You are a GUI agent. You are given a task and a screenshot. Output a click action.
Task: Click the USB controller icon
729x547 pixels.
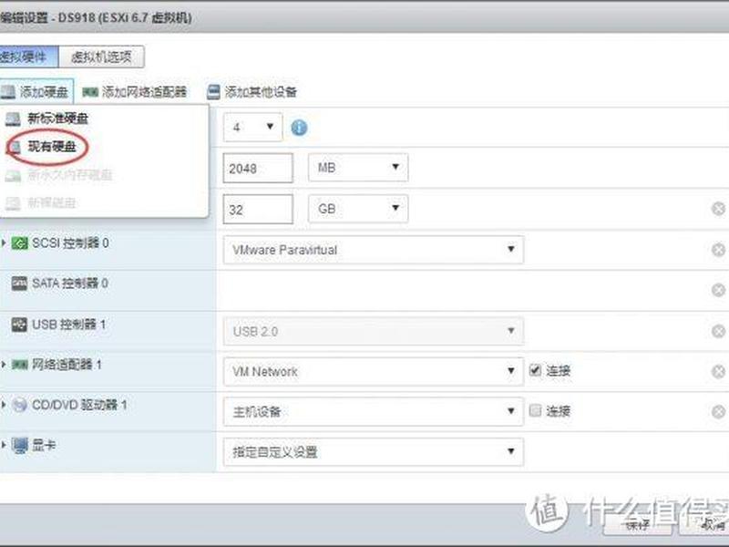pos(19,325)
